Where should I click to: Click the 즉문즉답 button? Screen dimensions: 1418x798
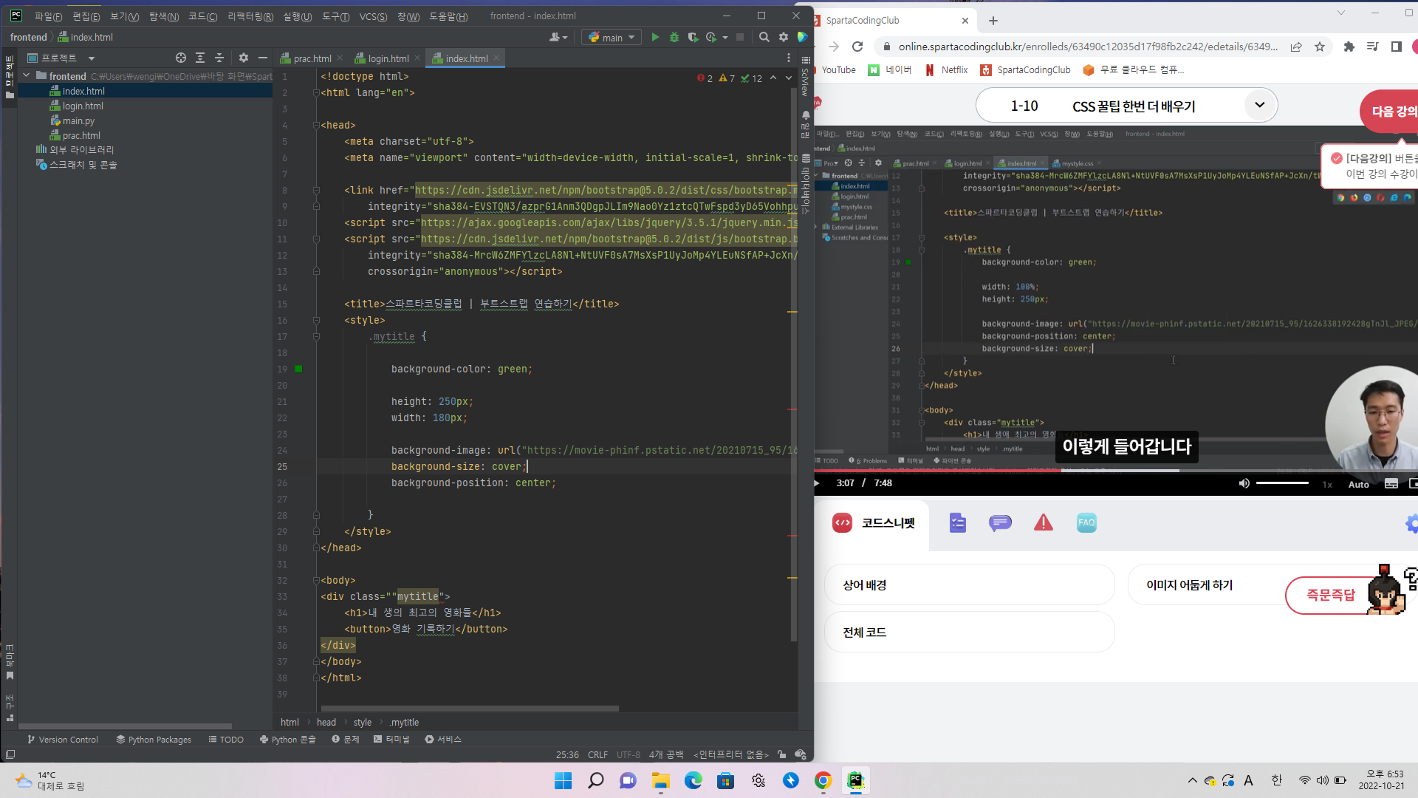(1331, 595)
